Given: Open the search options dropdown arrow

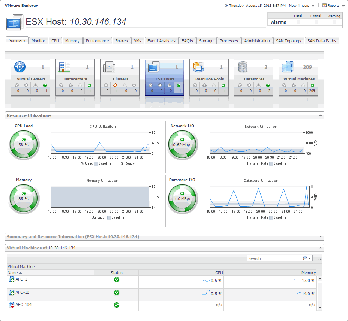Looking at the screenshot, I should (x=310, y=258).
